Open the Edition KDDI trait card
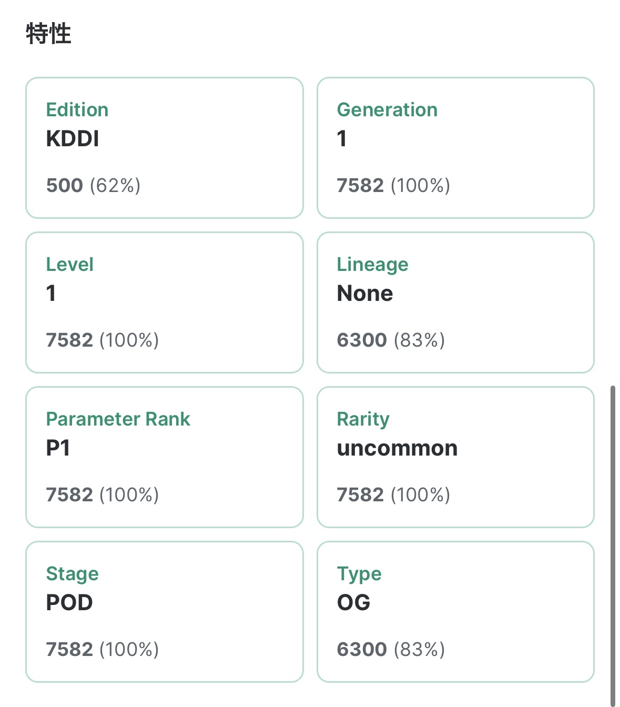This screenshot has height=707, width=620. (x=164, y=148)
